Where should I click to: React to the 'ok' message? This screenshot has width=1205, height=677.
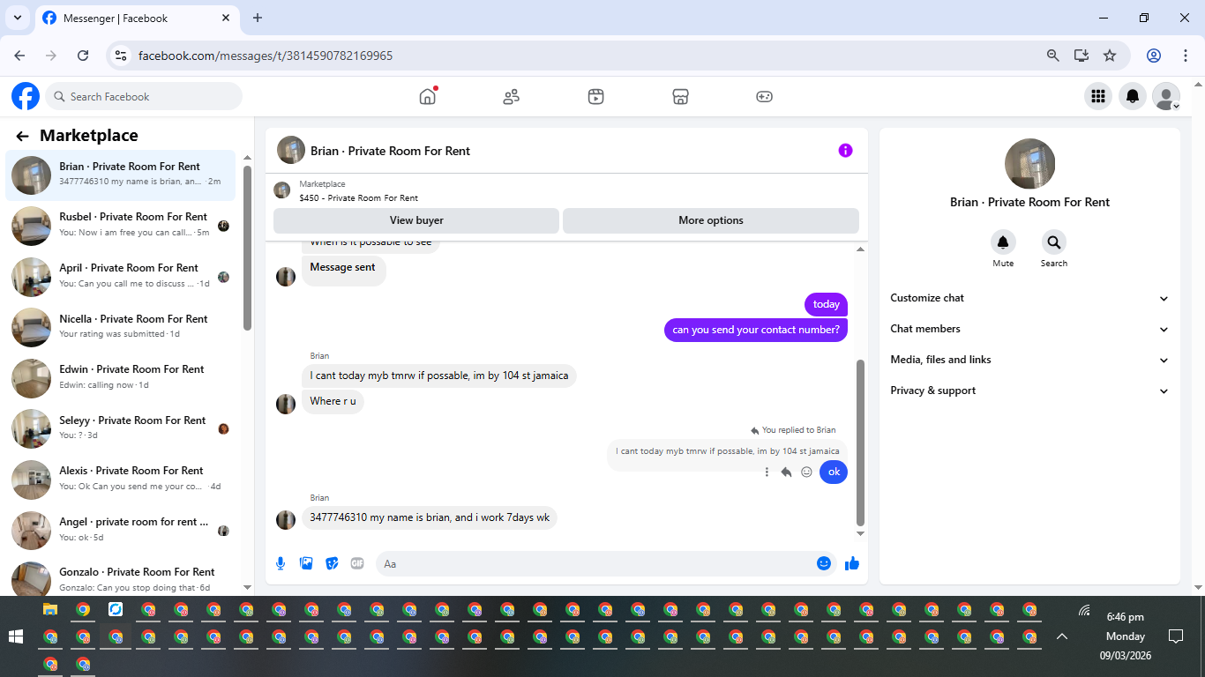tap(806, 472)
